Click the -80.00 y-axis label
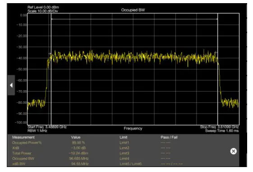The width and height of the screenshot is (253, 172). (x=22, y=102)
